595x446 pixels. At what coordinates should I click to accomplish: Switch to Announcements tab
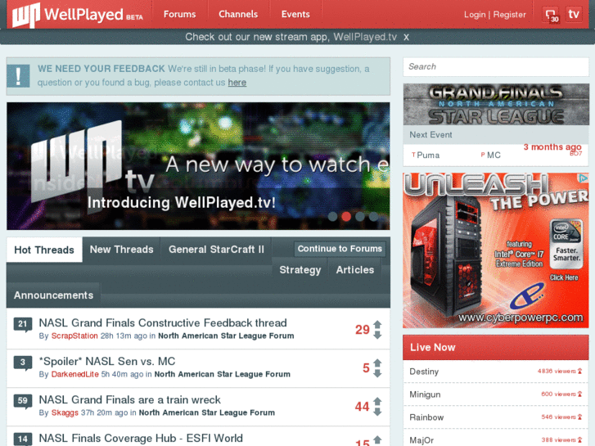click(53, 295)
